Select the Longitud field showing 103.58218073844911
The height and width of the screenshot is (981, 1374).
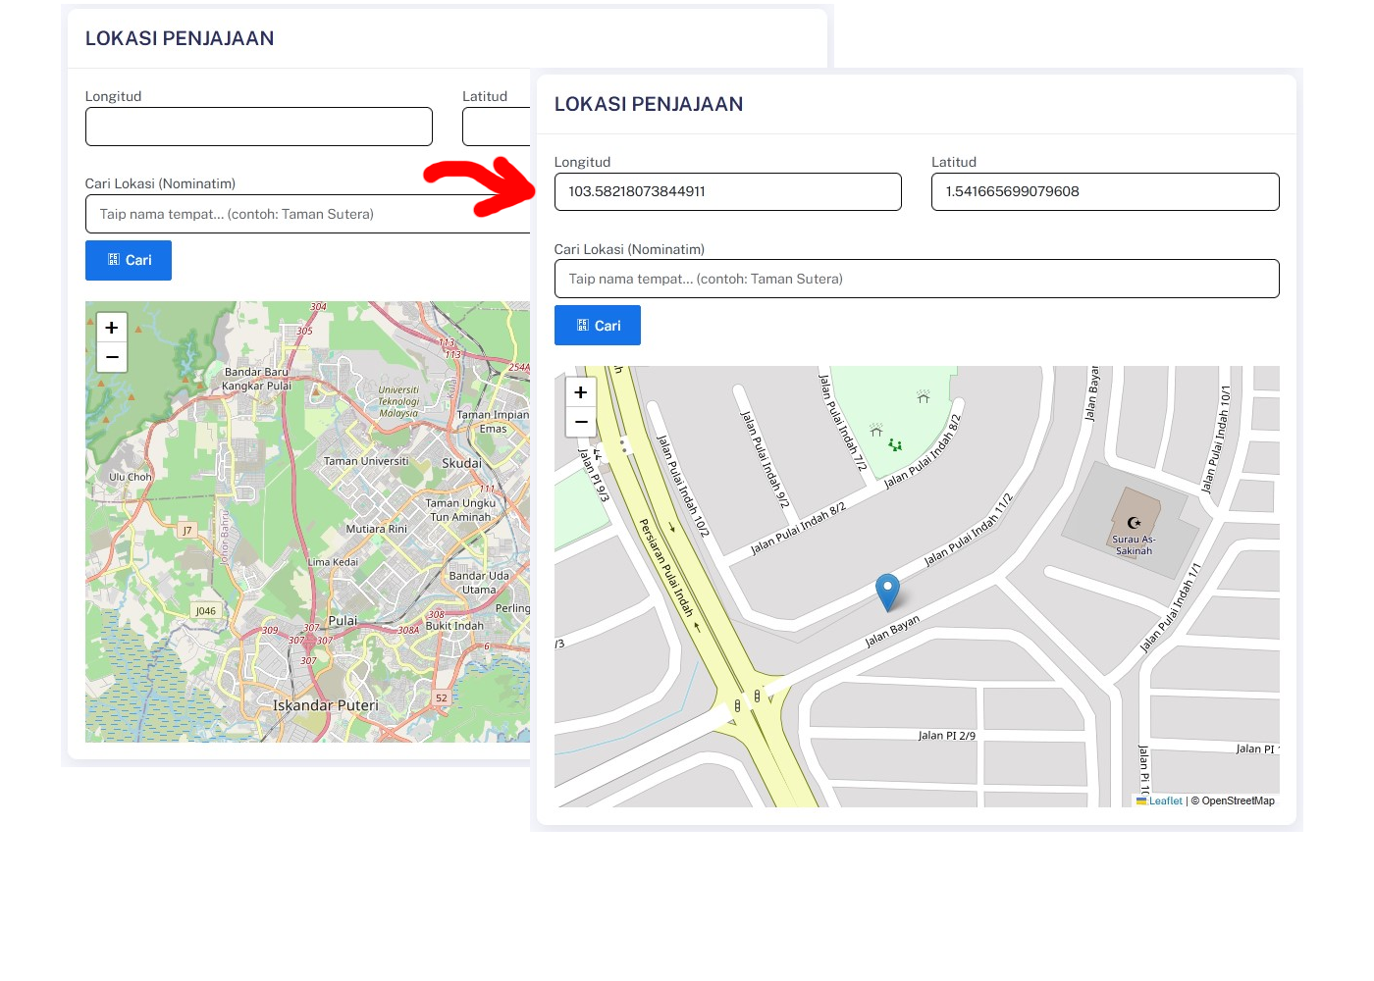728,191
